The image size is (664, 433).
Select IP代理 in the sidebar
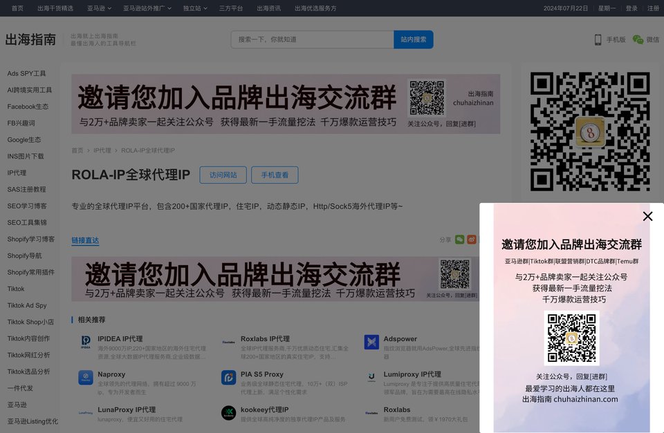pyautogui.click(x=17, y=173)
